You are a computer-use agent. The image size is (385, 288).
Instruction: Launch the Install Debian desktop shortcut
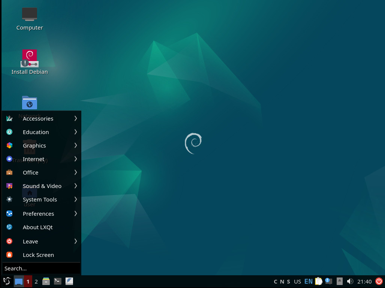click(x=30, y=62)
